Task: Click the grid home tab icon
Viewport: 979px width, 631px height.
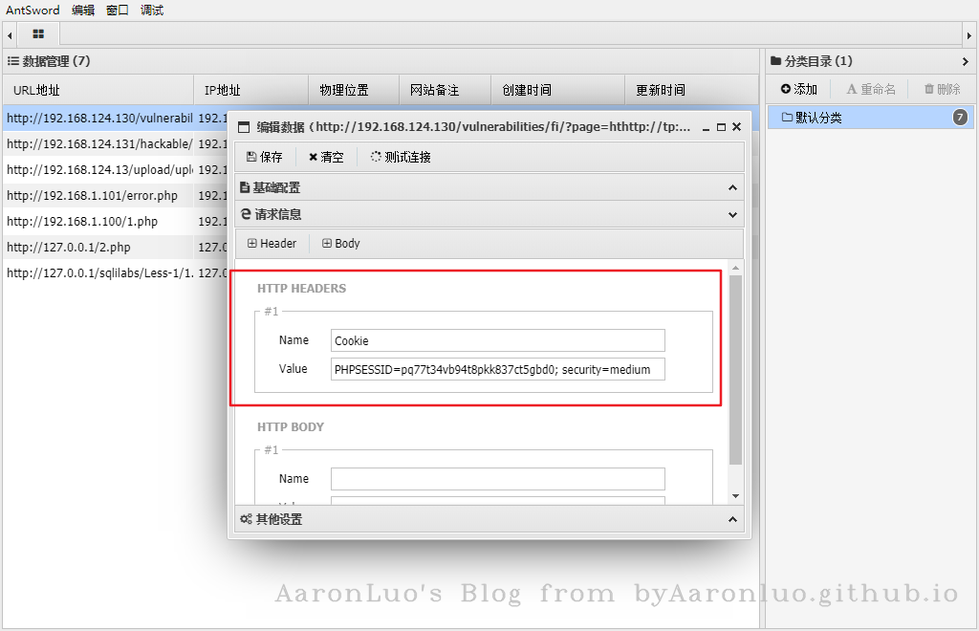Action: [38, 34]
